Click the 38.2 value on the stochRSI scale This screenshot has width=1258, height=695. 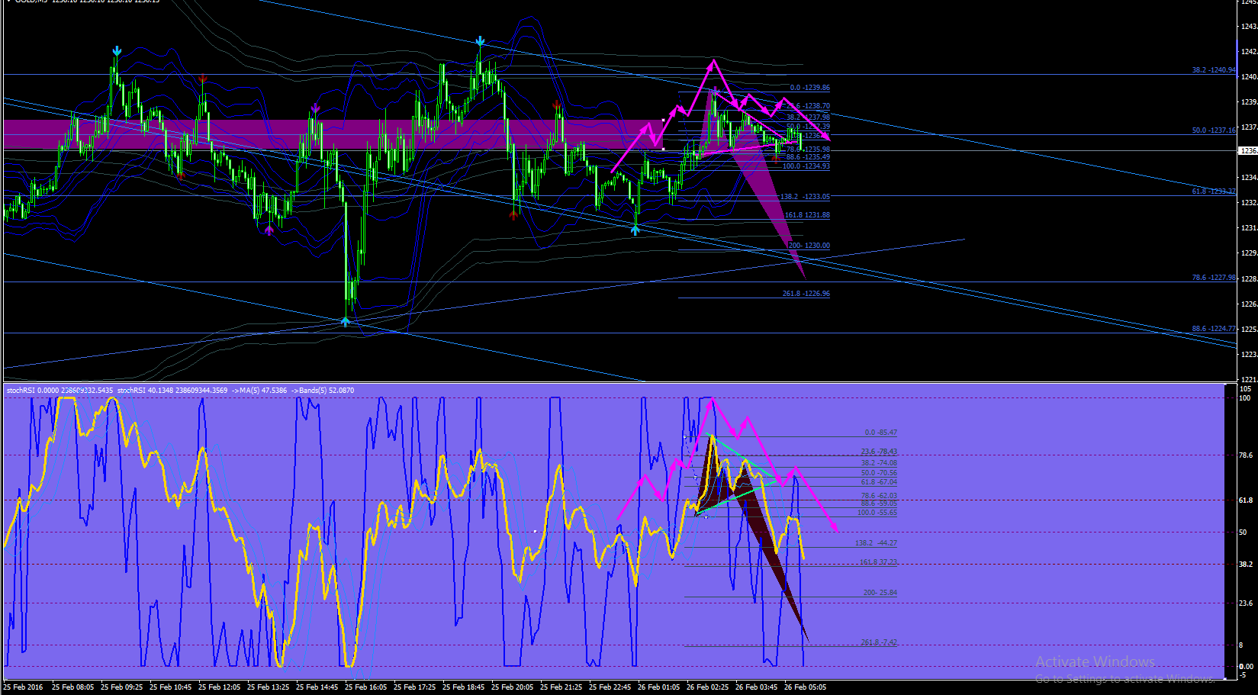pyautogui.click(x=1246, y=565)
